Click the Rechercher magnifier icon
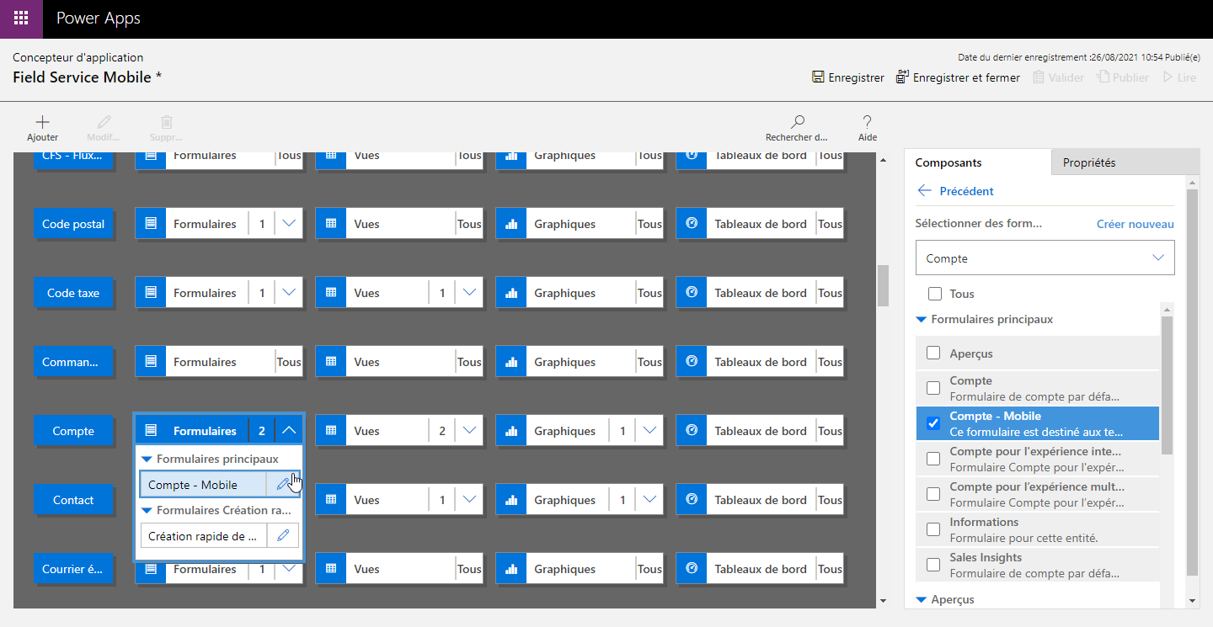The image size is (1213, 627). (797, 122)
